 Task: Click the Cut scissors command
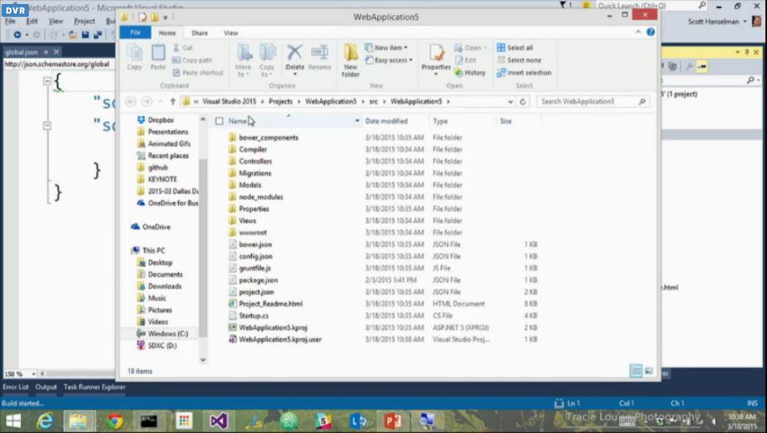[183, 48]
